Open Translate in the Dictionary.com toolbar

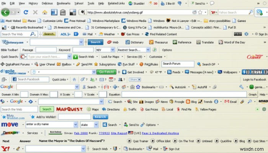[205, 42]
